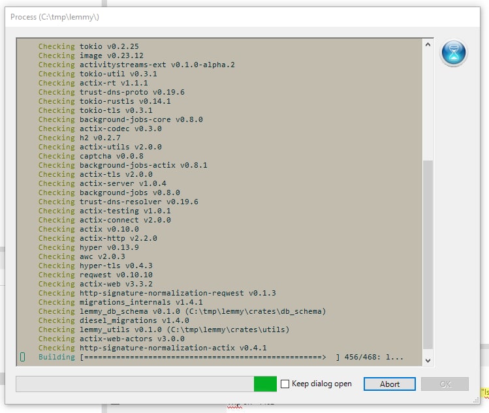Click the 'actix-tls v2.0.0' line
This screenshot has width=489, height=413.
pyautogui.click(x=95, y=174)
